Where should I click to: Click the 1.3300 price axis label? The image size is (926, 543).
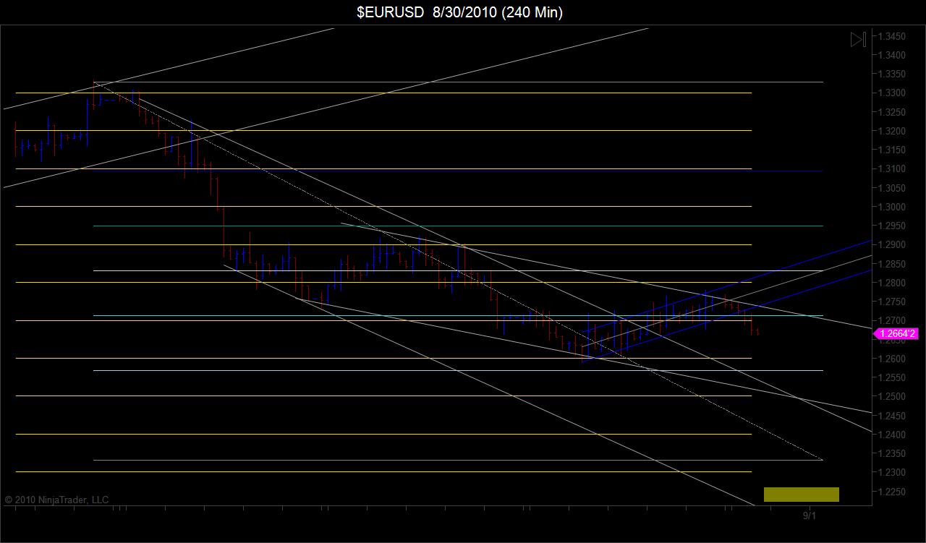(892, 93)
